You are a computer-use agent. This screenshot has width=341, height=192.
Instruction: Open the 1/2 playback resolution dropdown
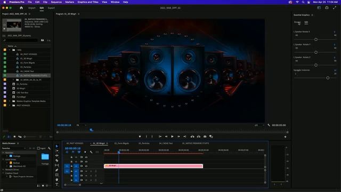point(259,125)
